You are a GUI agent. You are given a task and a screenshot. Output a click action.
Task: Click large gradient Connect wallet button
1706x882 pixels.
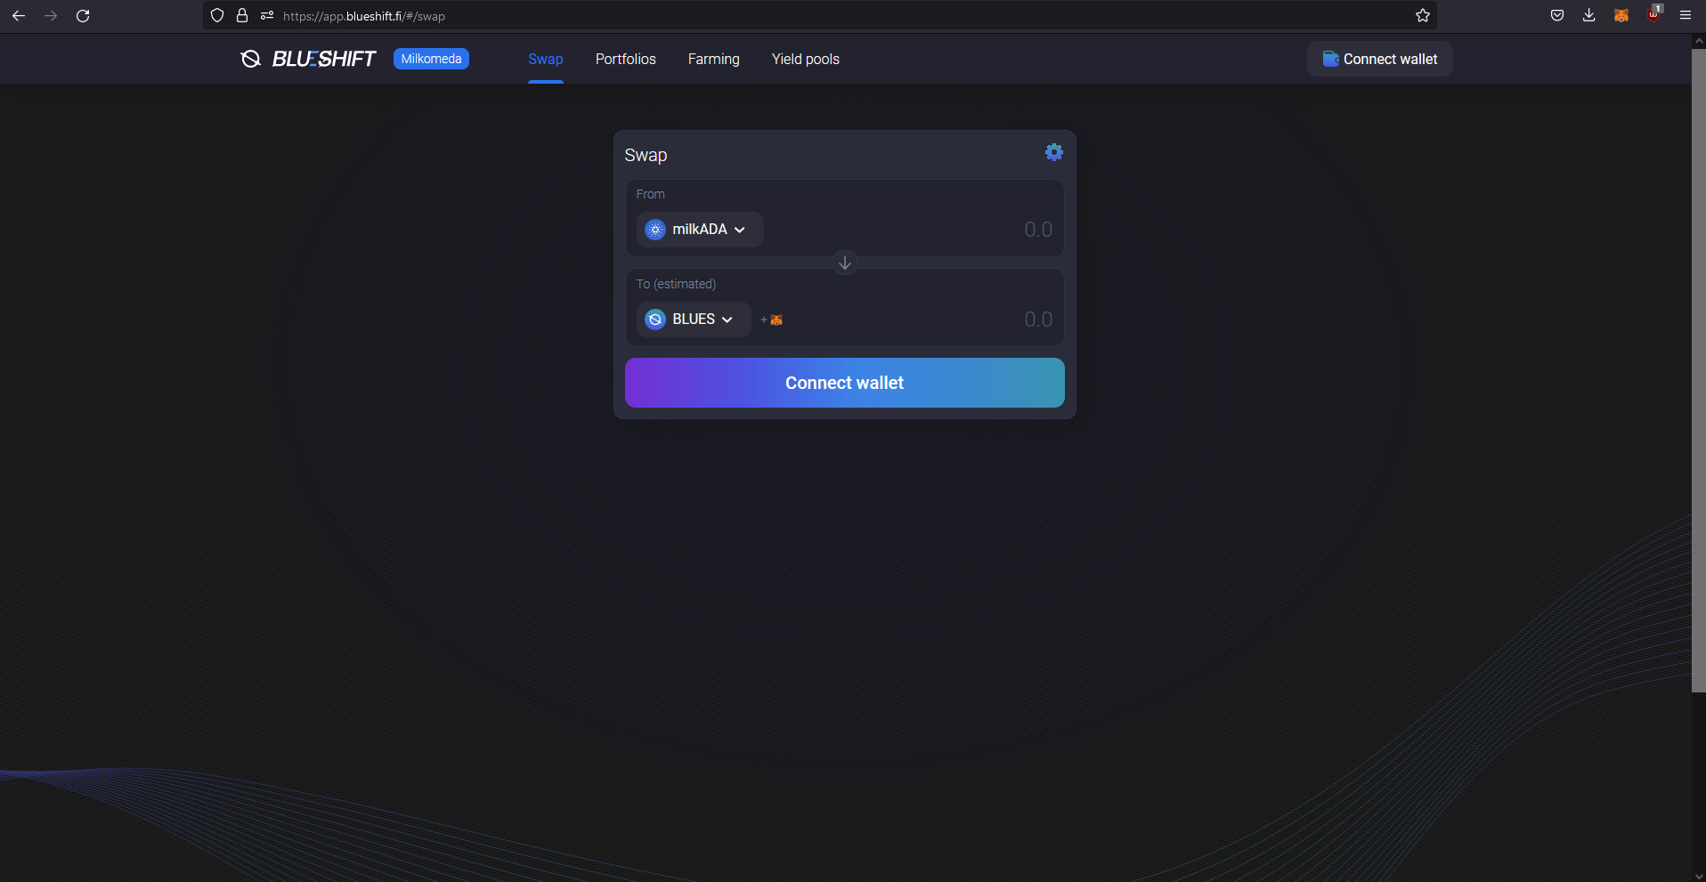[x=845, y=383]
